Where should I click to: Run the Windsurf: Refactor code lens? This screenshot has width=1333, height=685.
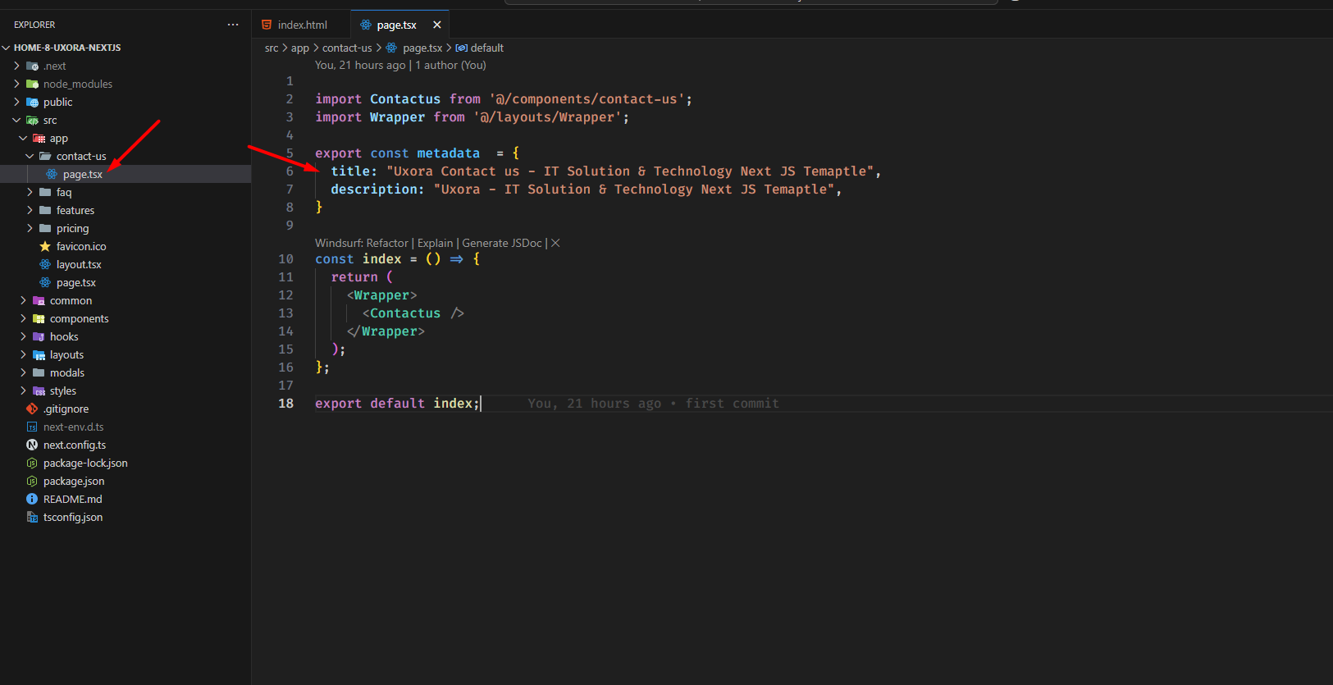click(x=362, y=243)
